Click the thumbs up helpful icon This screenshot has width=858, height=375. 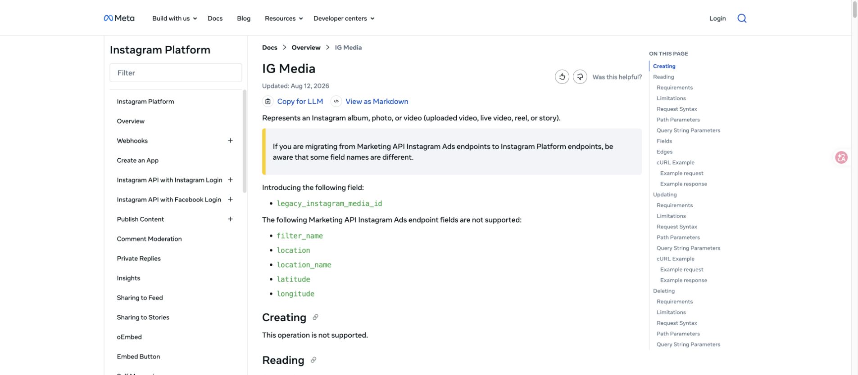coord(562,76)
